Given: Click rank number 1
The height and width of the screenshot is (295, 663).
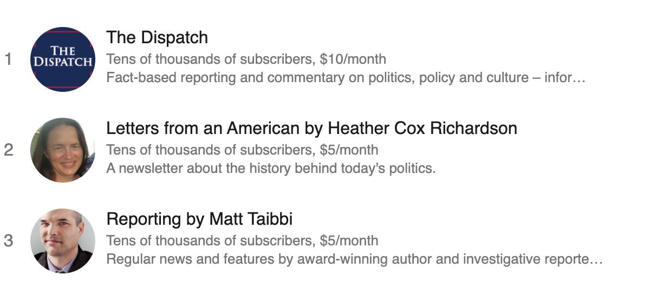Looking at the screenshot, I should point(8,59).
